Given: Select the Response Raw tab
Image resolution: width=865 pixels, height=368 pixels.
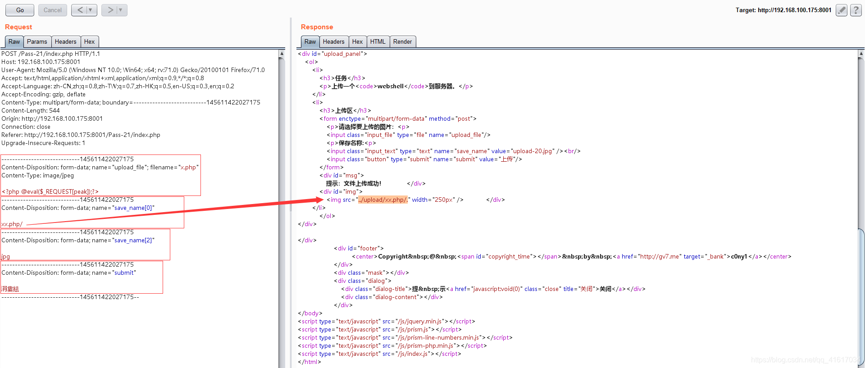Looking at the screenshot, I should coord(310,41).
